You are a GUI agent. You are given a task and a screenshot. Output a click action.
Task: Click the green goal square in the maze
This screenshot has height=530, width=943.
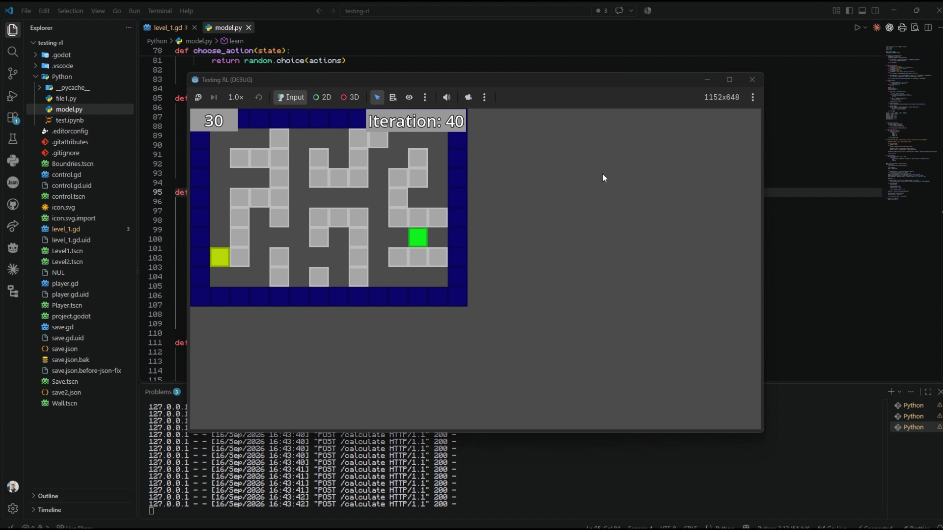pyautogui.click(x=417, y=238)
